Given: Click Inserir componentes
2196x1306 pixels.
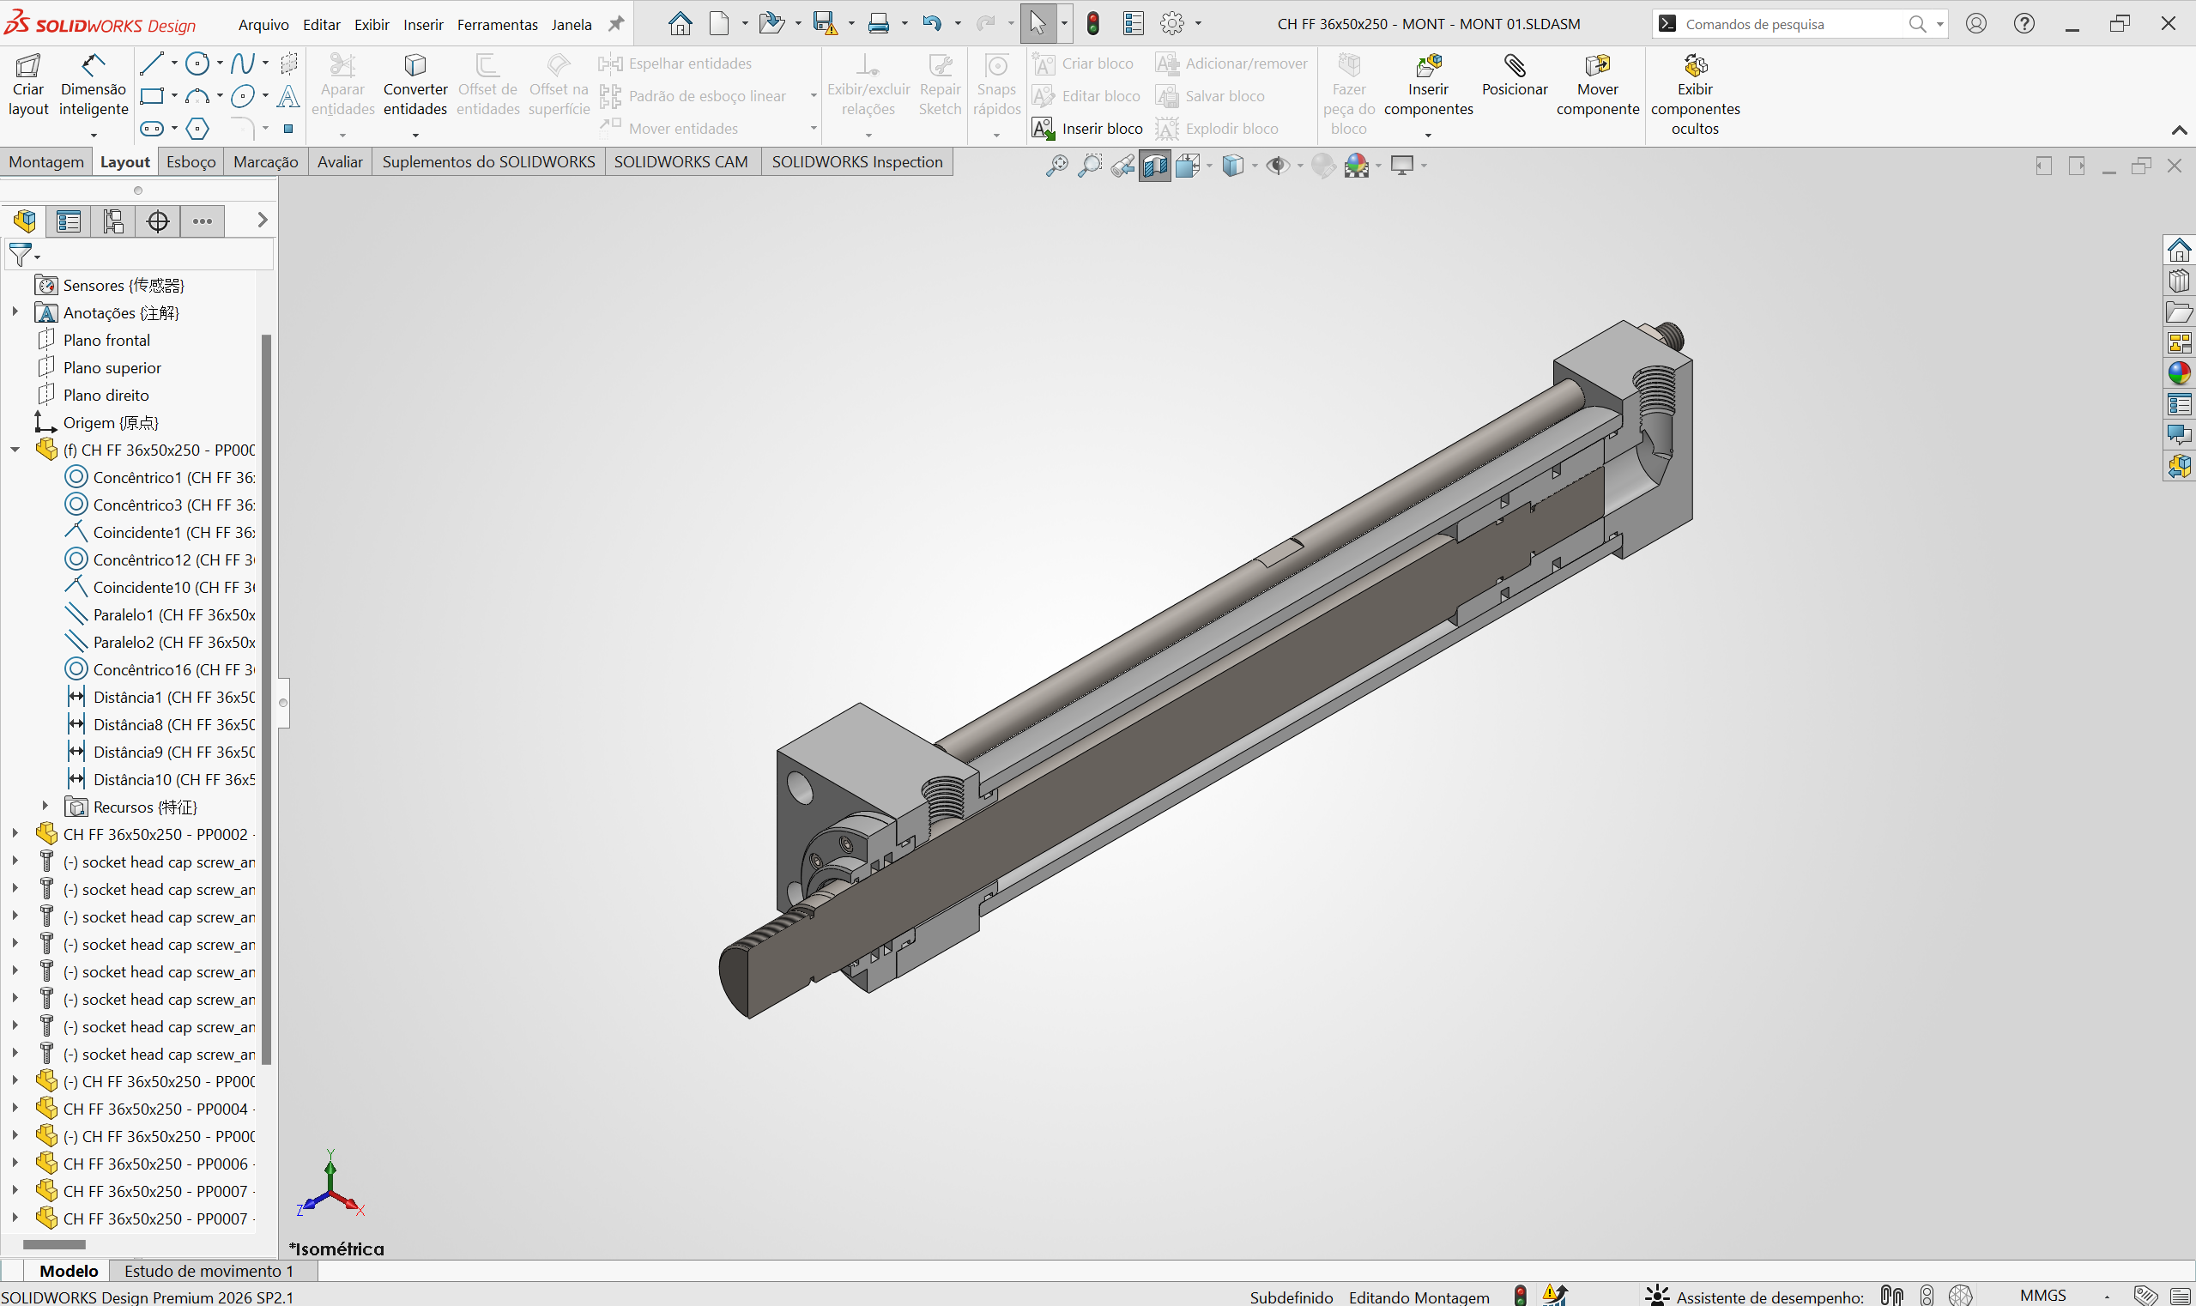Looking at the screenshot, I should [x=1428, y=84].
